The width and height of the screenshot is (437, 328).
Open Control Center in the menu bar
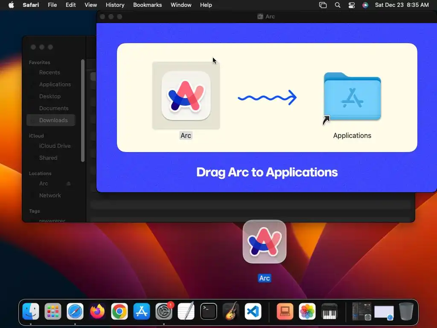352,5
